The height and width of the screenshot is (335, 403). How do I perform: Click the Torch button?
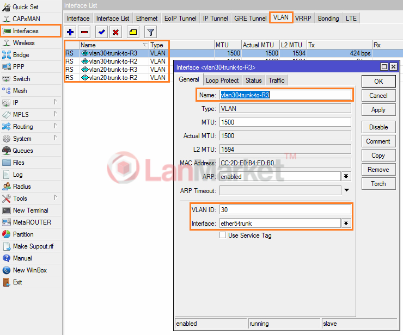click(x=378, y=184)
